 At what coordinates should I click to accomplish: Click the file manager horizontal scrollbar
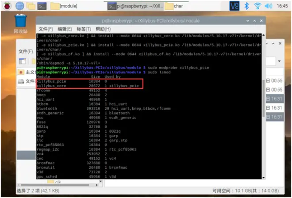click(x=55, y=185)
